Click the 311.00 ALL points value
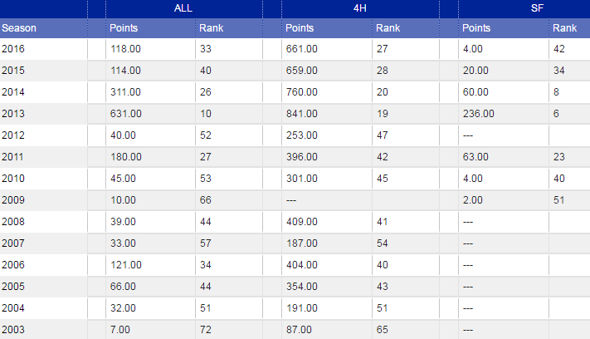This screenshot has height=339, width=590. (126, 92)
